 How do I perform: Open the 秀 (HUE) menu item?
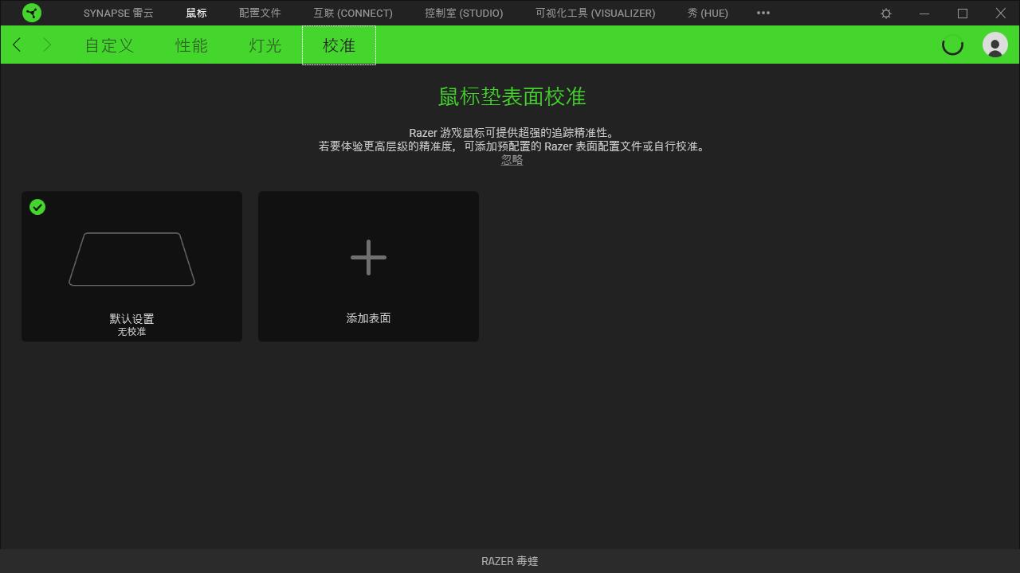click(707, 13)
